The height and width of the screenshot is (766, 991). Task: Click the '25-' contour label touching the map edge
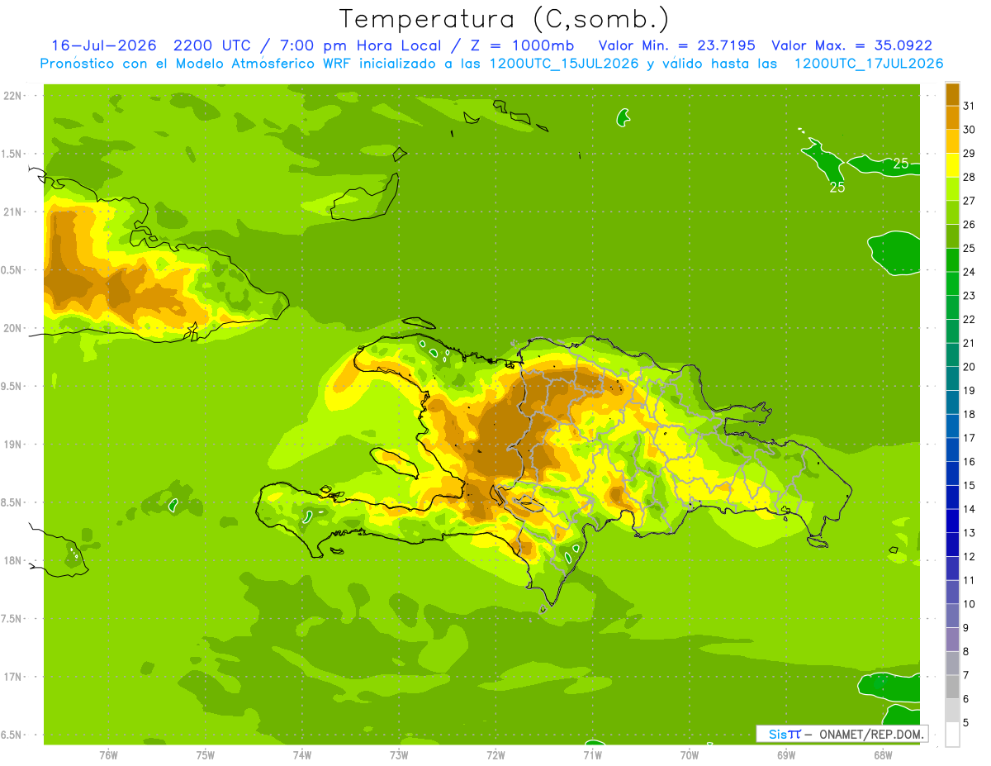pyautogui.click(x=902, y=164)
